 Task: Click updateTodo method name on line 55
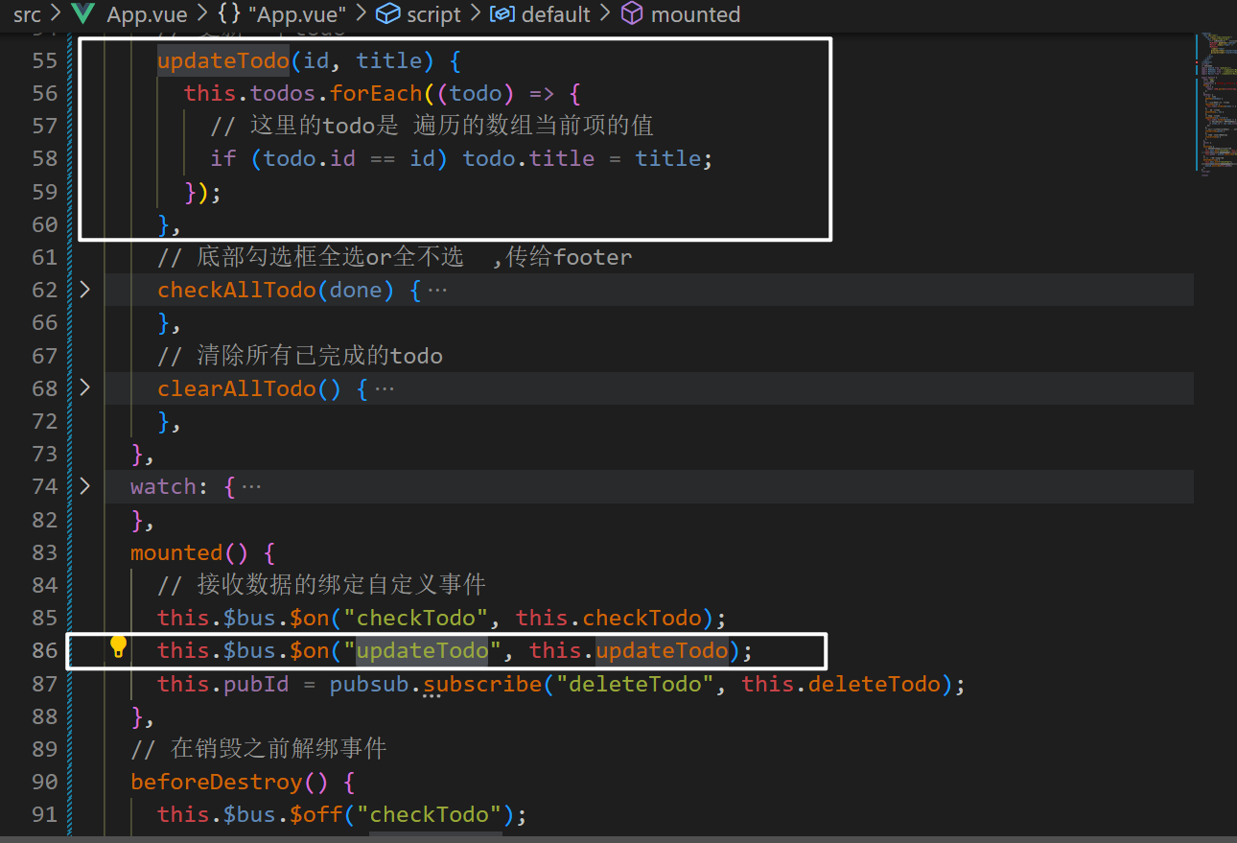point(223,61)
